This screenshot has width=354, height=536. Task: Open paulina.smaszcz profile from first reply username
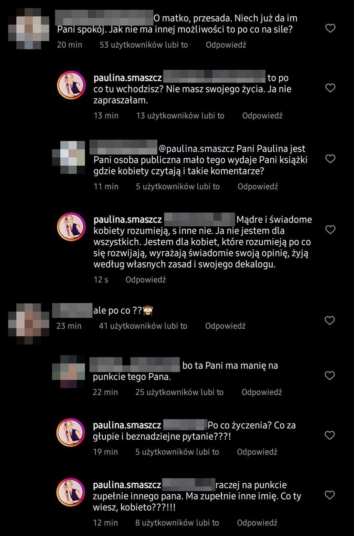pyautogui.click(x=128, y=78)
